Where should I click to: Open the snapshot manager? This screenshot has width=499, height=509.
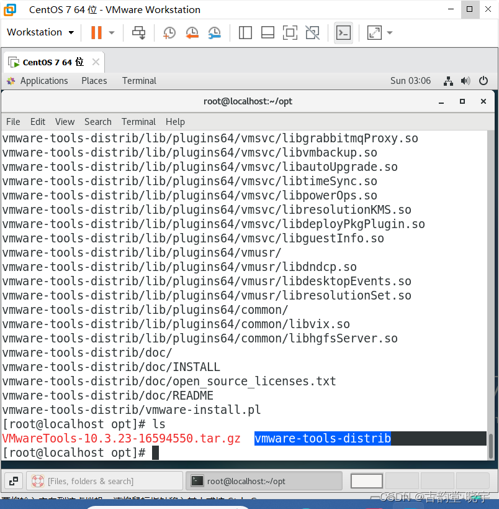click(215, 32)
